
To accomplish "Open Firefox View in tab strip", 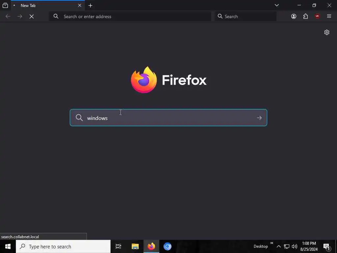I will click(5, 5).
